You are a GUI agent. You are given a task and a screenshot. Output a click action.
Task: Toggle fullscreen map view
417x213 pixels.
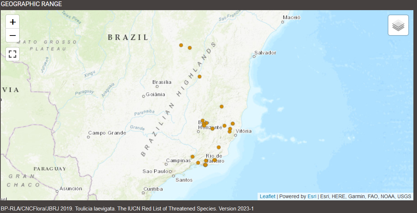(13, 54)
